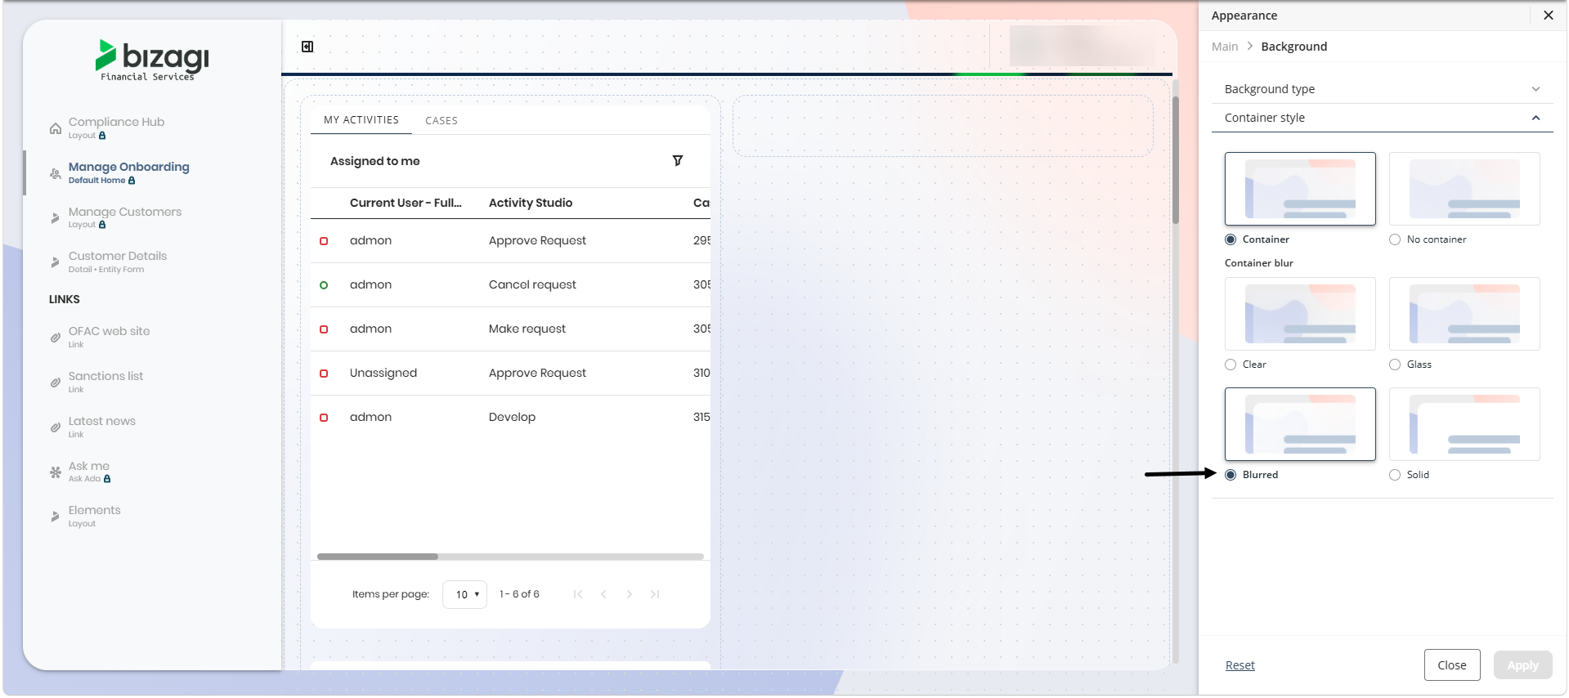The image size is (1569, 698).
Task: Click the Current User column header
Action: click(406, 203)
